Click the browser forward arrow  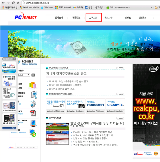click(x=8, y=3)
